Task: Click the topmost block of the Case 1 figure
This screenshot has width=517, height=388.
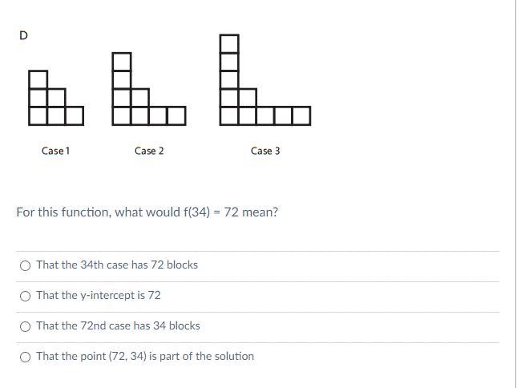Action: click(x=38, y=79)
